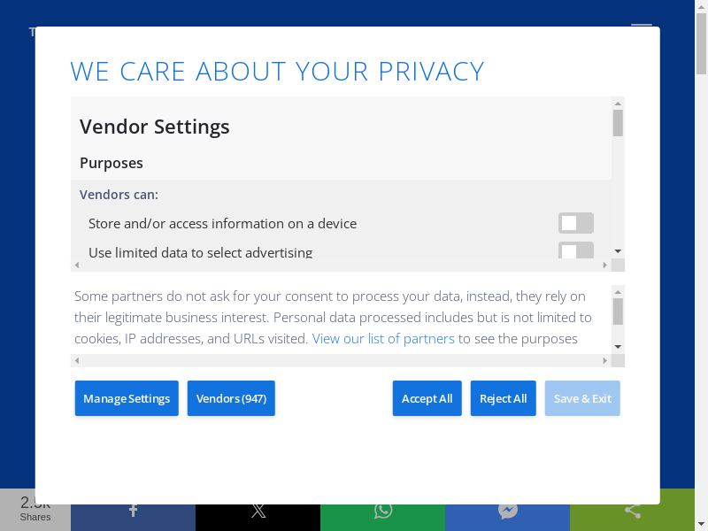Enable Use limited data advertising toggle
The image size is (708, 531).
pyautogui.click(x=575, y=250)
